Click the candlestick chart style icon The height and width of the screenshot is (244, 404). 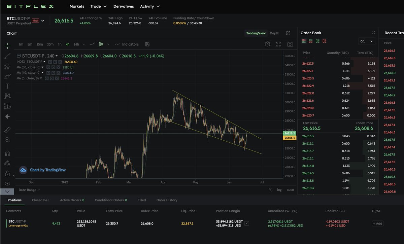101,44
